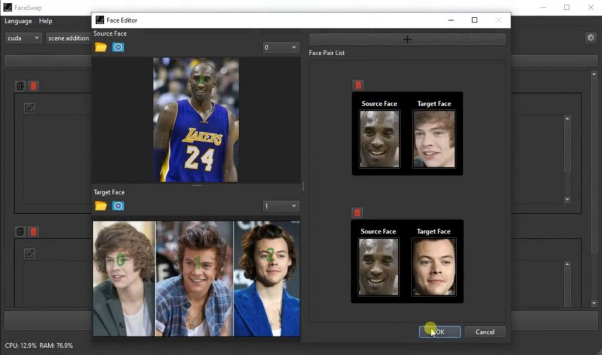Screen dimensions: 602x355
Task: Delete the first face pair with trash icon
Action: tap(358, 85)
